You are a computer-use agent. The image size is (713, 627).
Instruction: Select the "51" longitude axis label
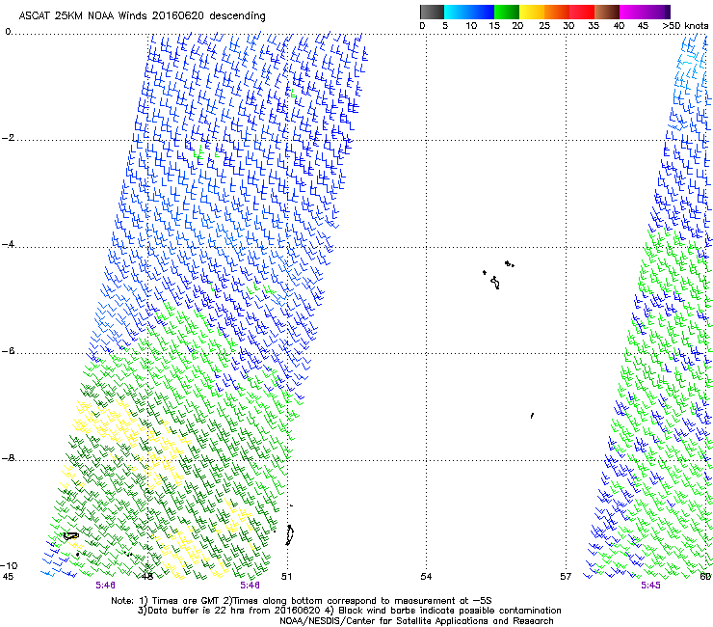point(286,577)
